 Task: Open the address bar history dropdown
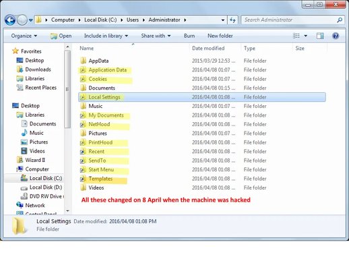[x=223, y=20]
